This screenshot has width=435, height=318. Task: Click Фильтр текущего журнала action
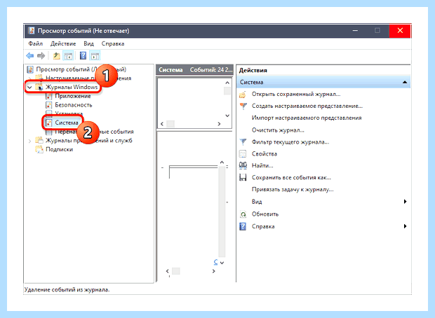(290, 142)
